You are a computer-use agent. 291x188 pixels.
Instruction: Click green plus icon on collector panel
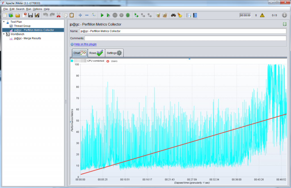click(285, 24)
